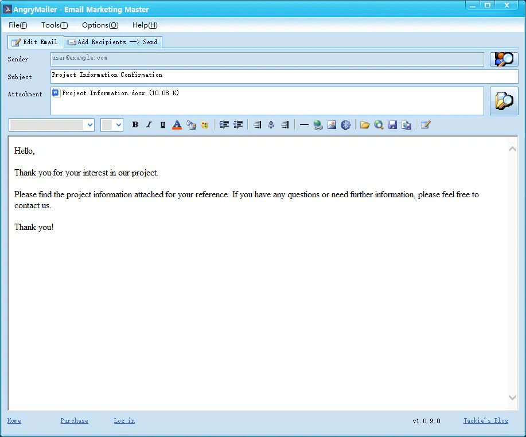This screenshot has height=437, width=526.
Task: Click the v1.0.9.0 version text
Action: pos(426,421)
